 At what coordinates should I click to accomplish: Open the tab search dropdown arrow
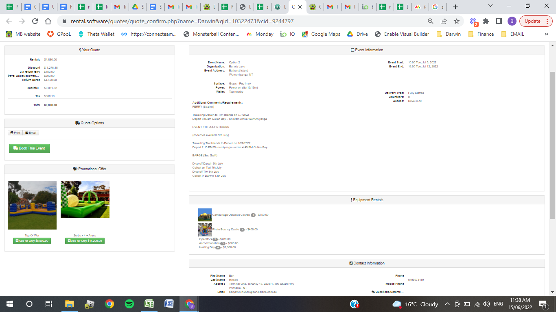click(x=490, y=6)
